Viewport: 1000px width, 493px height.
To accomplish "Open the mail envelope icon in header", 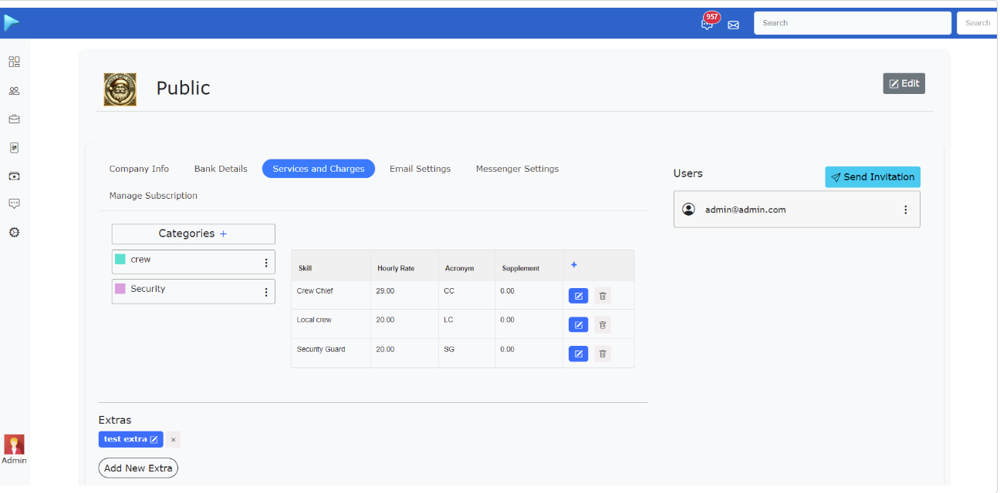I will point(733,24).
